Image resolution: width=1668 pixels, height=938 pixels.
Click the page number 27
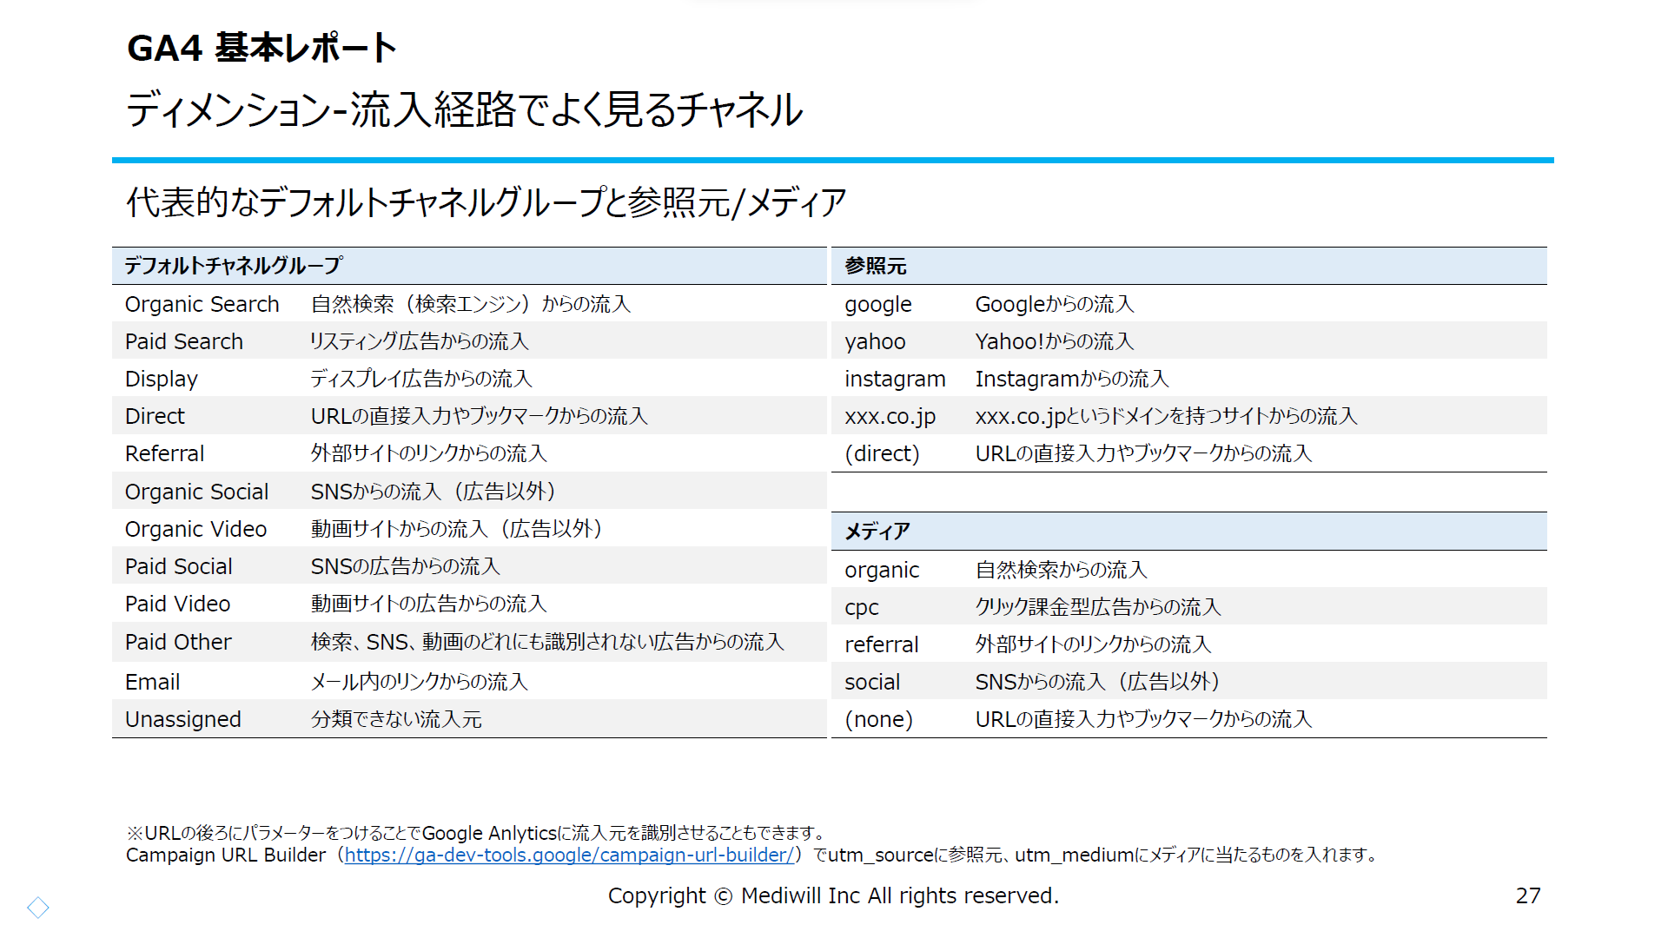point(1528,895)
